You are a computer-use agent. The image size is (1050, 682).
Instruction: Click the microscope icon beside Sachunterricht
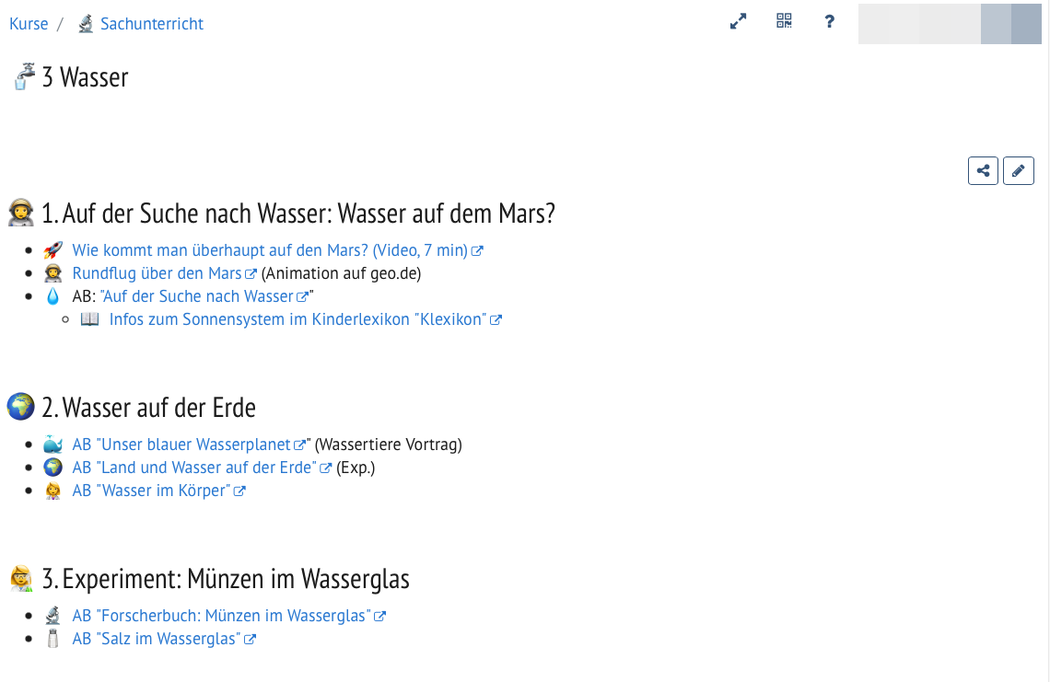tap(86, 24)
